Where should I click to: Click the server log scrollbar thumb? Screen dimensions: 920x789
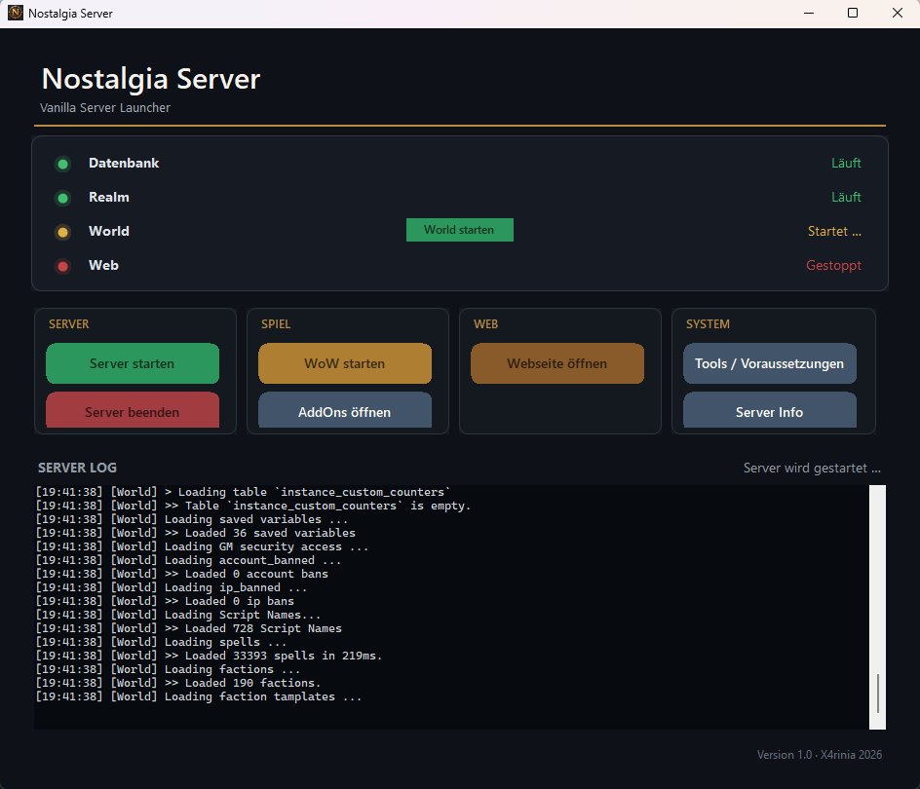coord(878,694)
